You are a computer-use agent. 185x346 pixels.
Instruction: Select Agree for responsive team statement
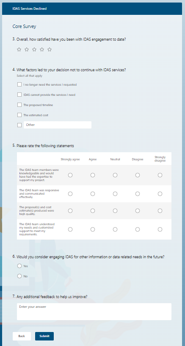93,194
